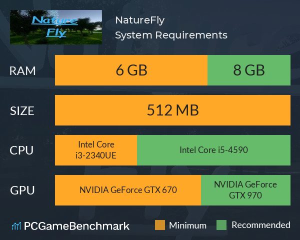
Task: Click the NatureFly game thumbnail image
Action: point(56,27)
